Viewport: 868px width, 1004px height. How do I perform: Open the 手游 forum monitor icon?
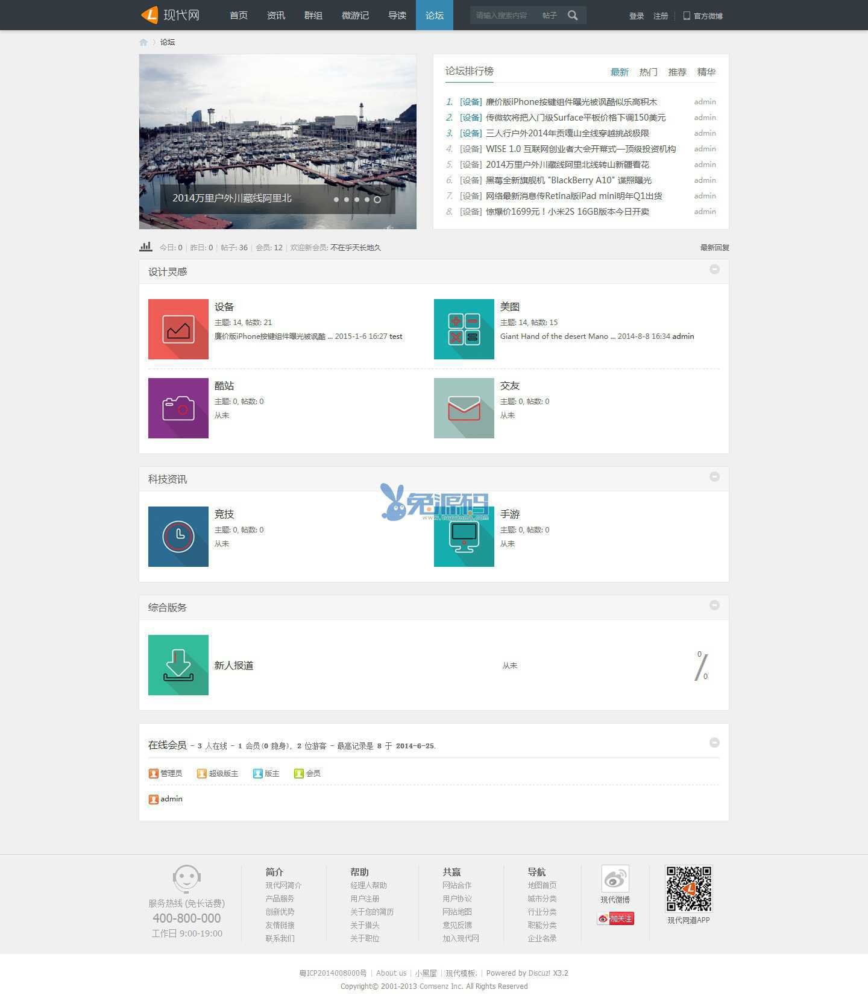point(464,537)
